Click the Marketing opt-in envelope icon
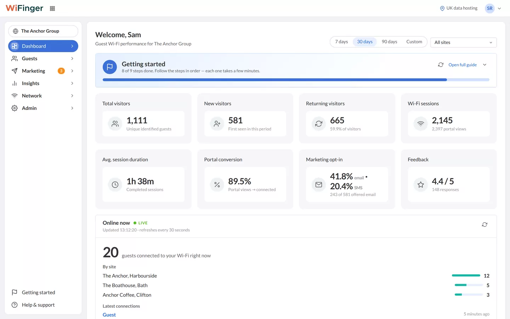Screen dimensions: 510x319 pos(319,185)
